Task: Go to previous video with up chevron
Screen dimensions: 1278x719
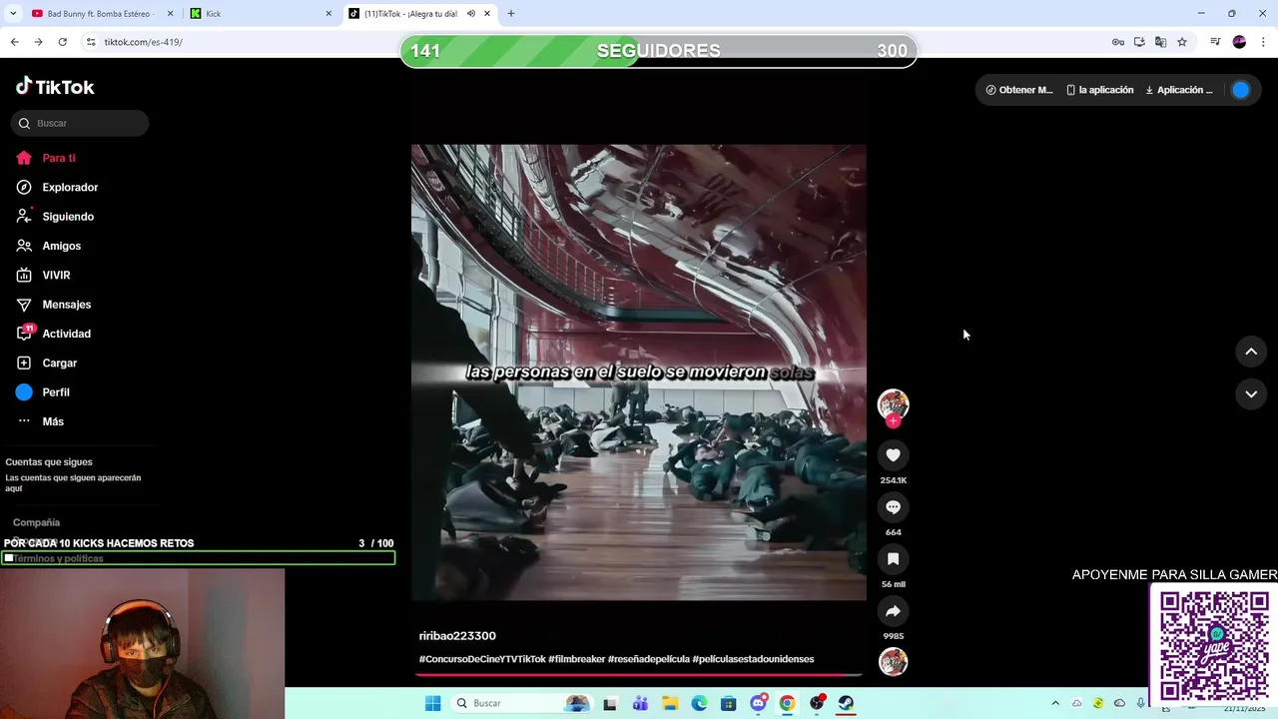Action: coord(1251,352)
